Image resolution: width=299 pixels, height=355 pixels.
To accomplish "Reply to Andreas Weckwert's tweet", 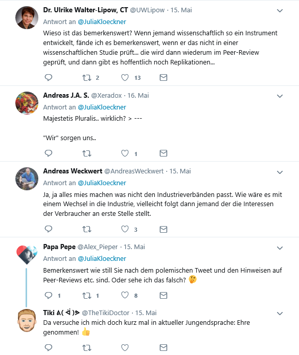I will click(x=49, y=229).
